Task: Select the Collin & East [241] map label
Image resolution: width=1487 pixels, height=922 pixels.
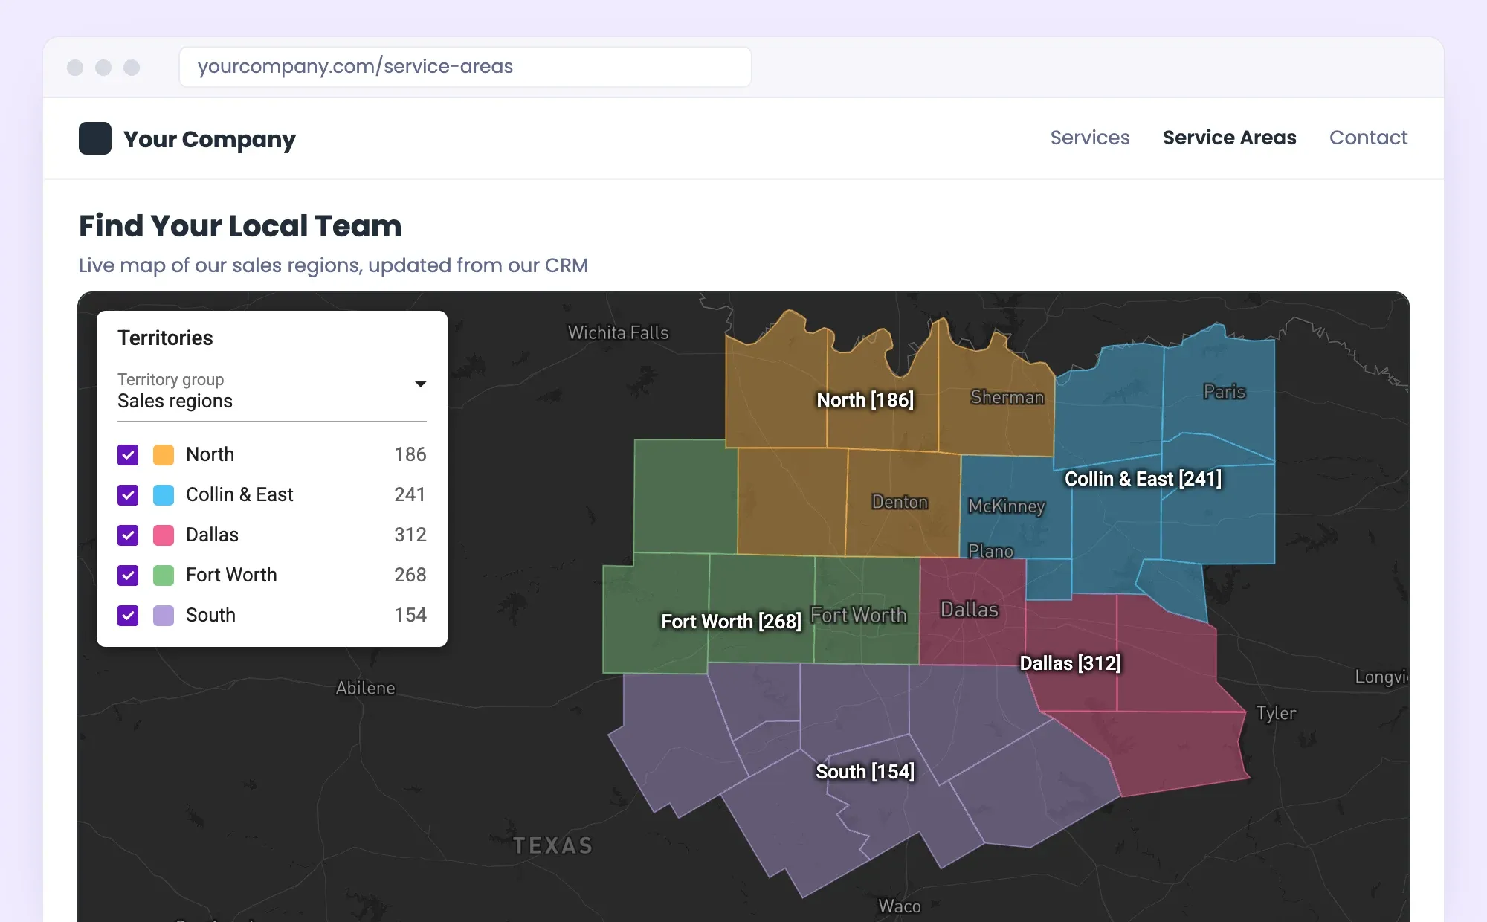Action: tap(1144, 479)
